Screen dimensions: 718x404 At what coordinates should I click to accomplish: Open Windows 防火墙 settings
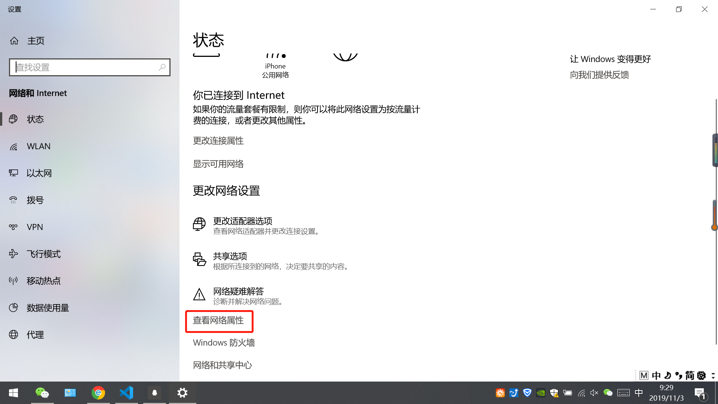(223, 342)
